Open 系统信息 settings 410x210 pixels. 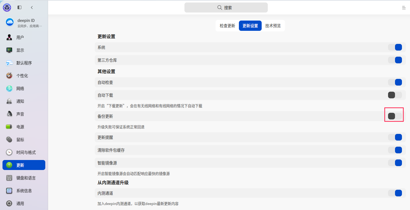(24, 191)
